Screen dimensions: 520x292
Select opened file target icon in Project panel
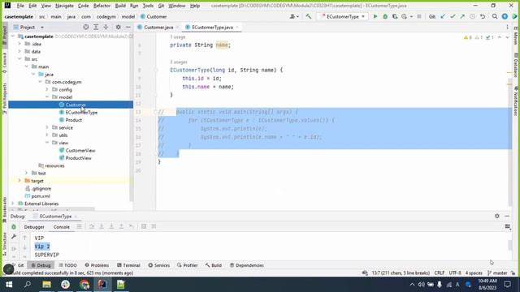[86, 27]
